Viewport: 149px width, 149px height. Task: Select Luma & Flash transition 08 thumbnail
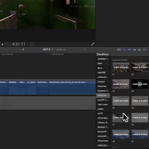tap(140, 118)
